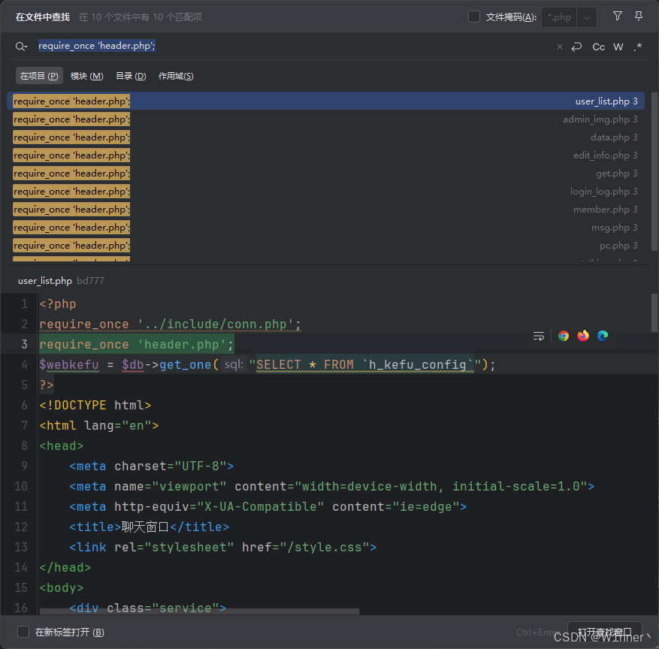Select the 模块 (M) scope tab

86,76
